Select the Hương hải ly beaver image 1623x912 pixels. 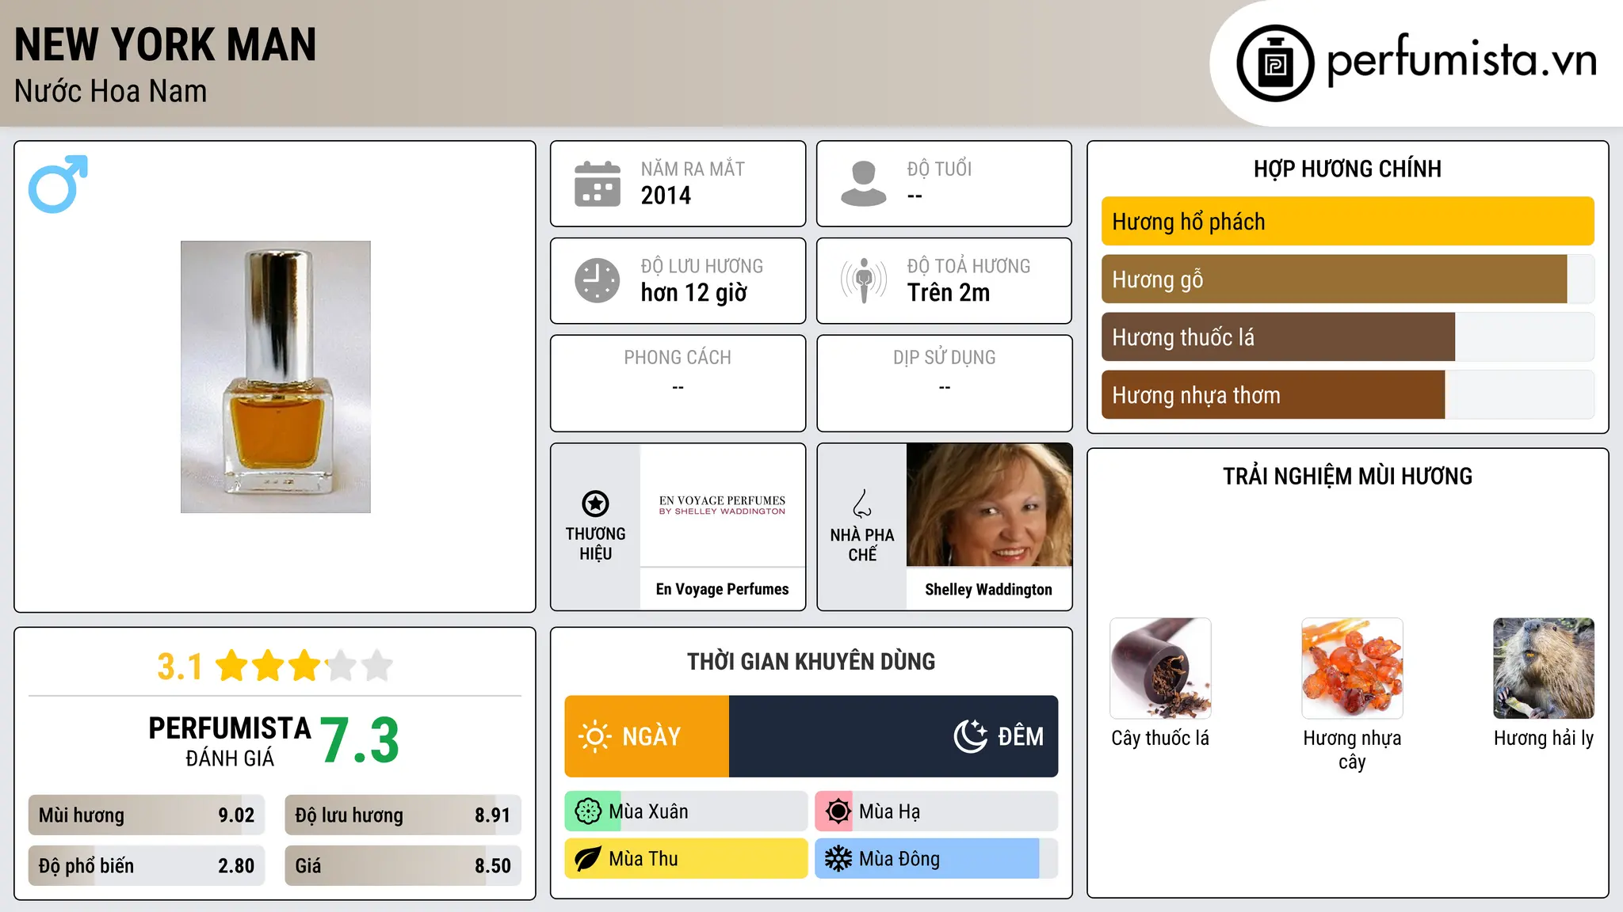pyautogui.click(x=1544, y=668)
